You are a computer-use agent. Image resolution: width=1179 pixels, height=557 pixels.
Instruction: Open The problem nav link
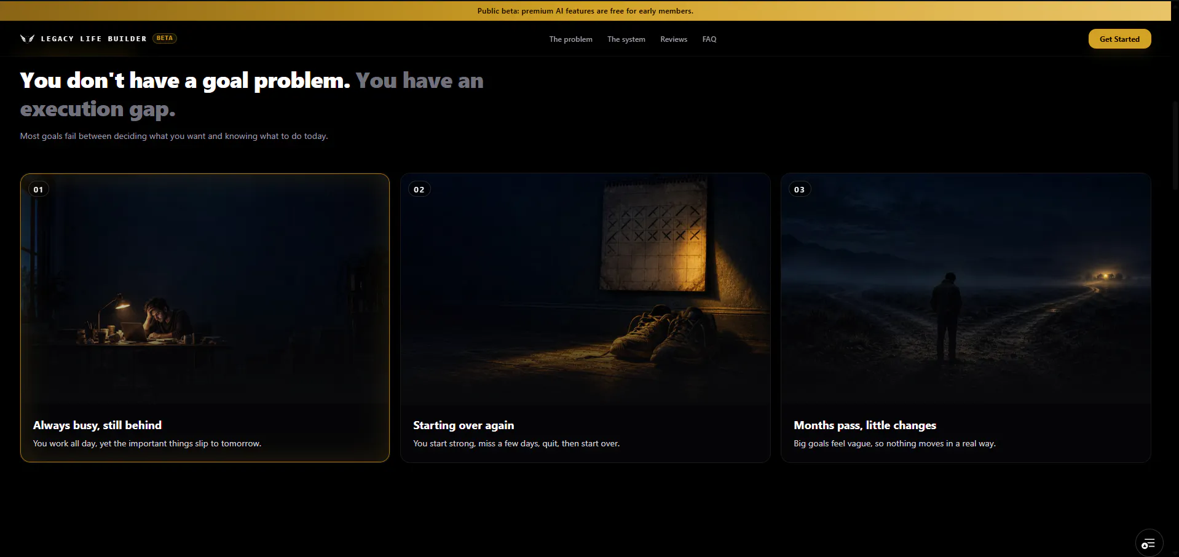tap(570, 39)
